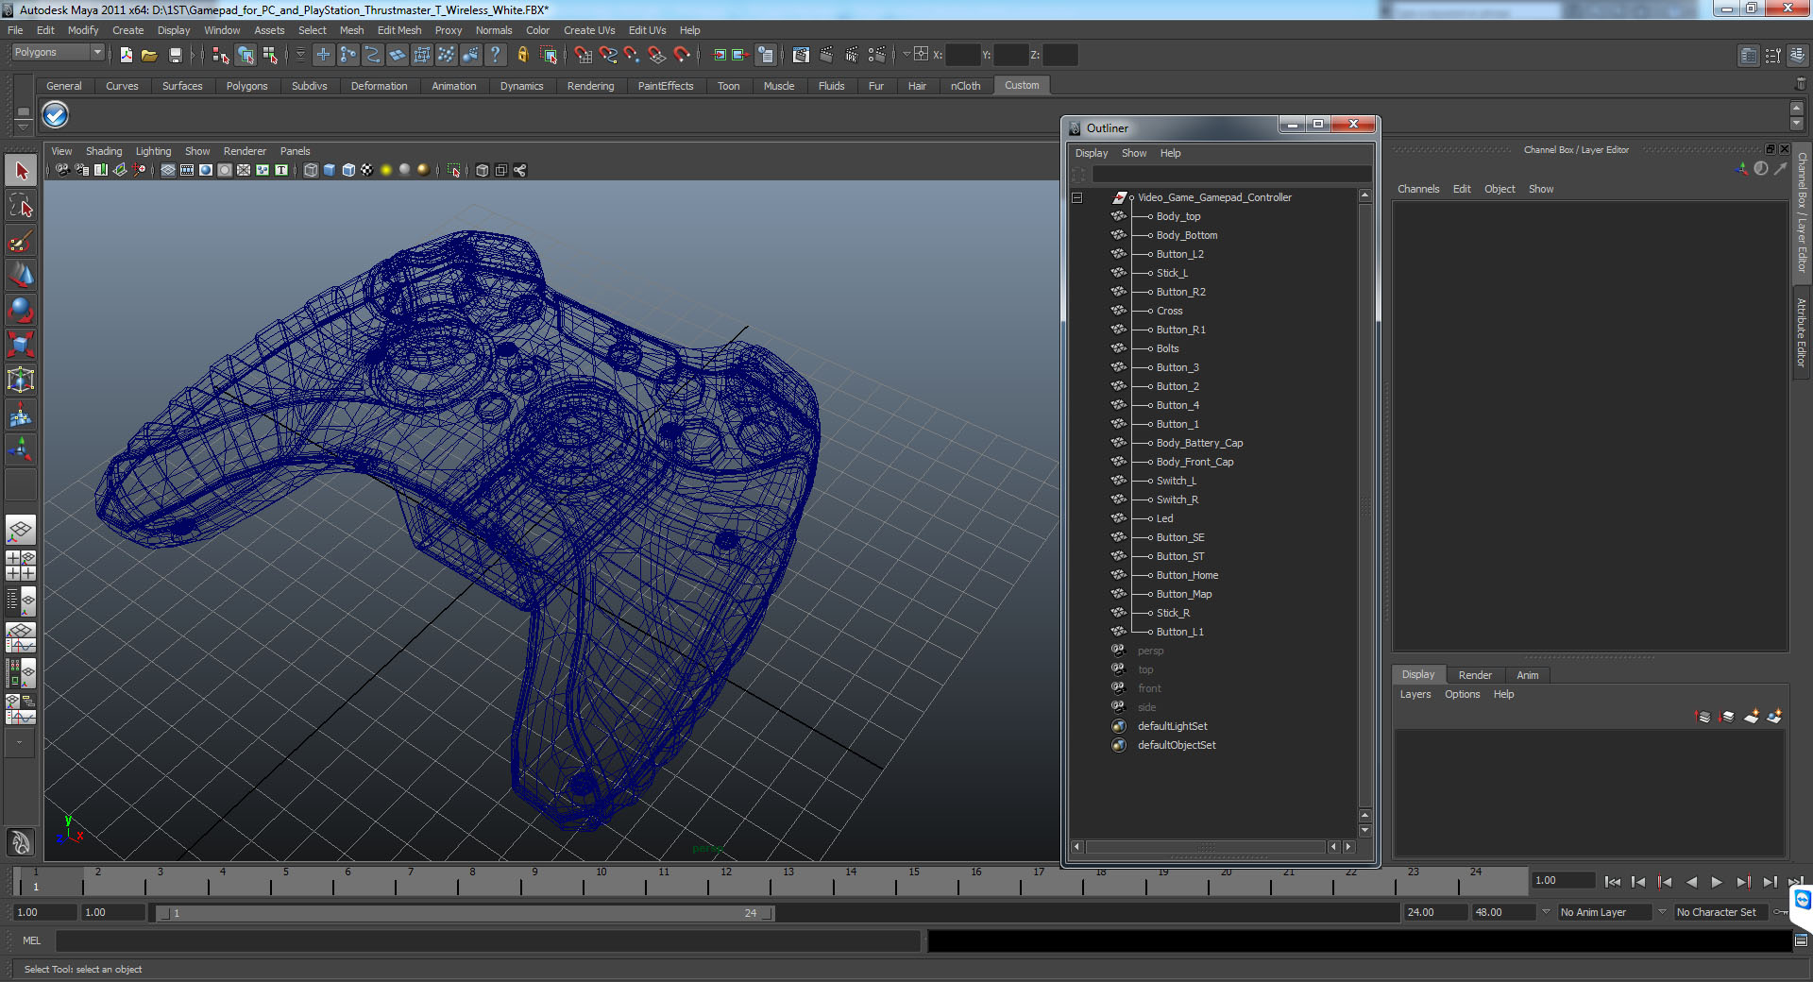Click the custom shelf checkmark icon

point(56,115)
